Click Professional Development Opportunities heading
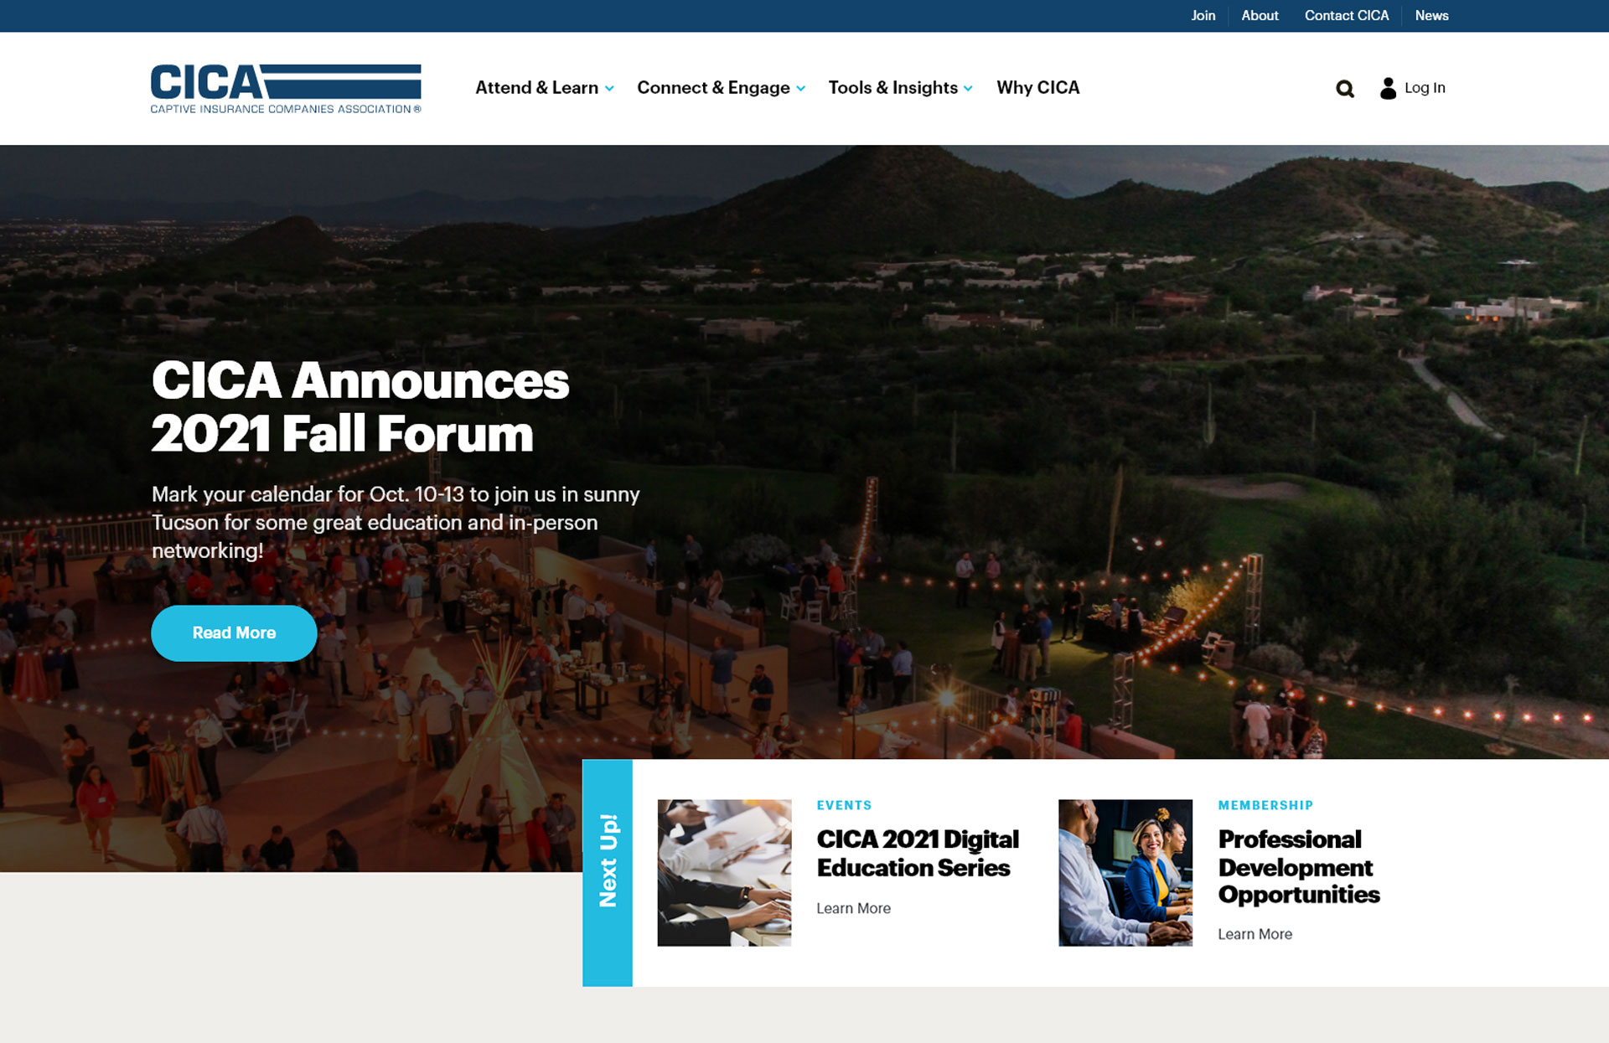 (1299, 867)
